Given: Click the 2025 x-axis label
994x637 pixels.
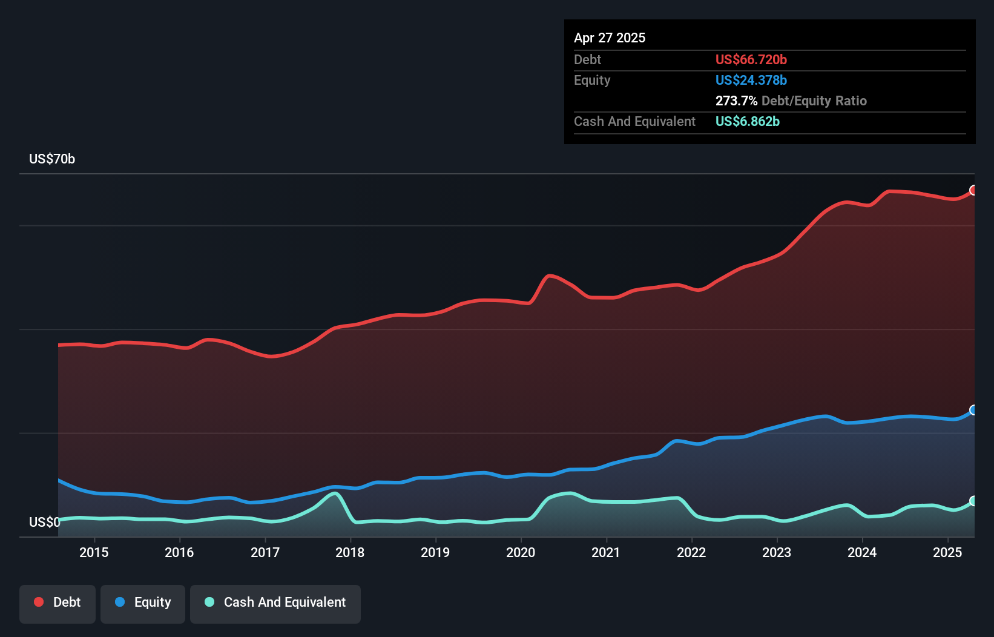Looking at the screenshot, I should [x=947, y=552].
